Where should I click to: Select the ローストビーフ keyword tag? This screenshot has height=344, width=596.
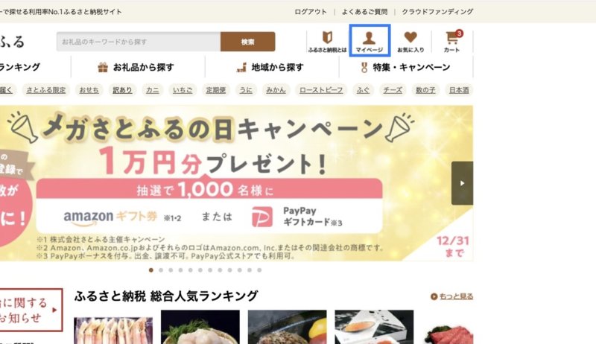point(321,90)
